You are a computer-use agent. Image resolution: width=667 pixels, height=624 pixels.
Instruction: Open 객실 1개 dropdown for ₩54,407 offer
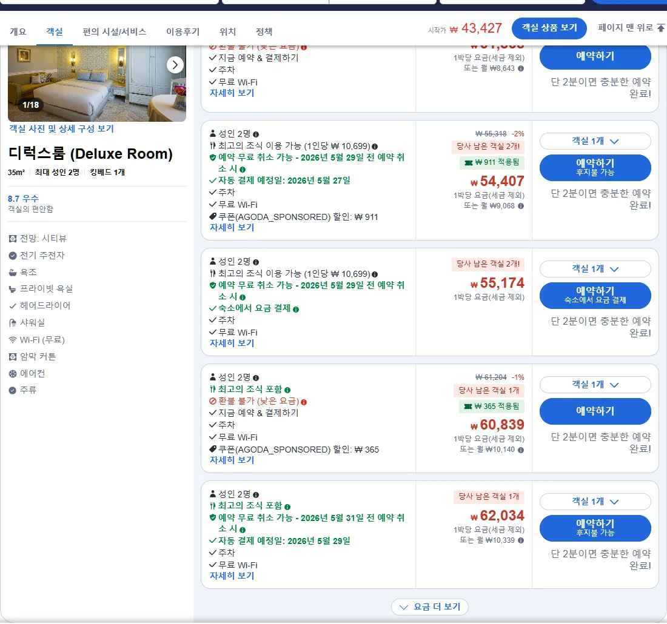(595, 141)
